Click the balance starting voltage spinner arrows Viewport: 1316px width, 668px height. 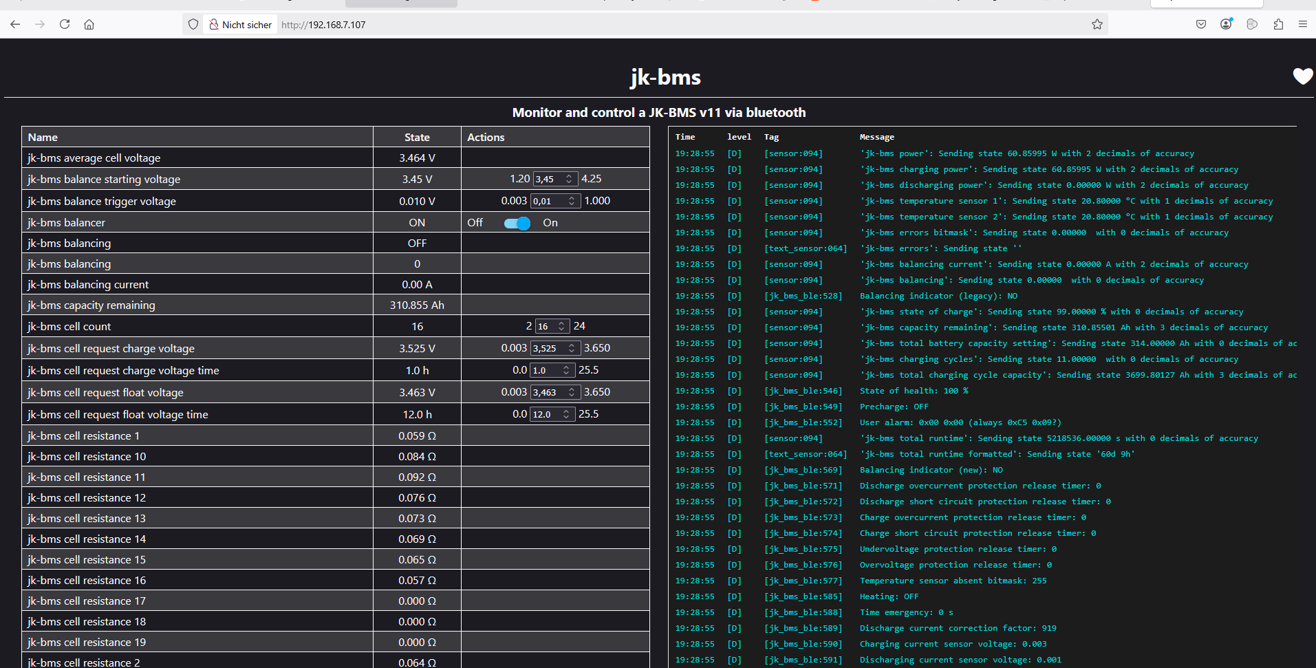pyautogui.click(x=569, y=179)
